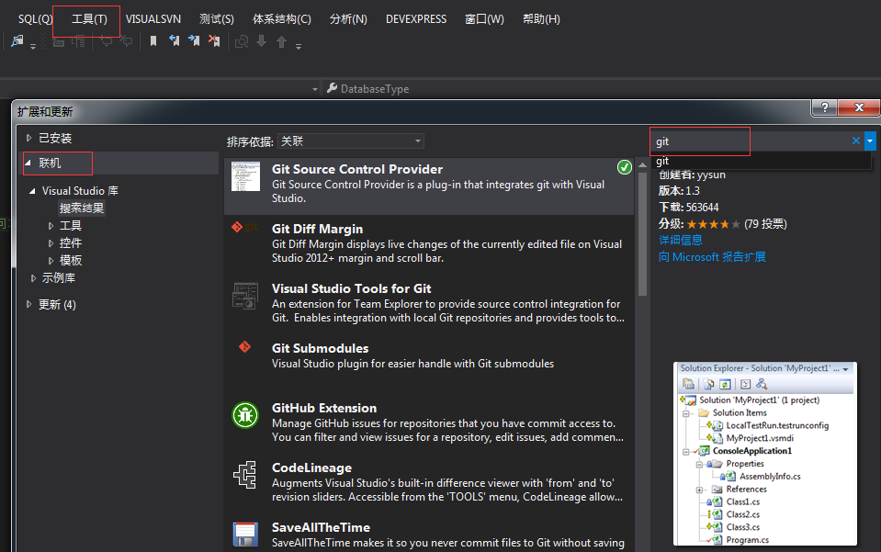Click the comment selection toolbar icon
Screen dimensions: 881x552
[107, 41]
